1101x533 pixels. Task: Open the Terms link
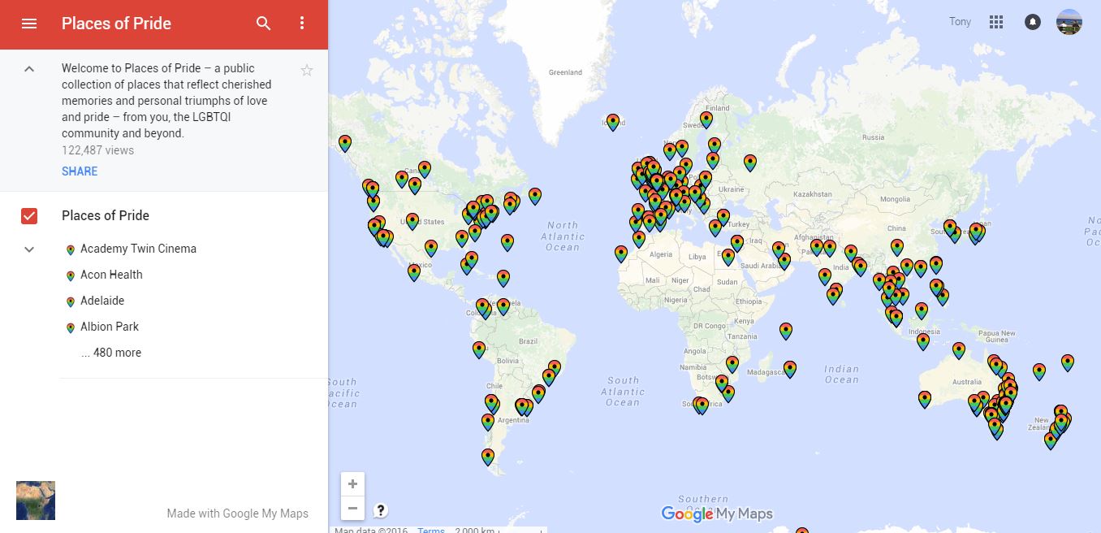pos(431,530)
